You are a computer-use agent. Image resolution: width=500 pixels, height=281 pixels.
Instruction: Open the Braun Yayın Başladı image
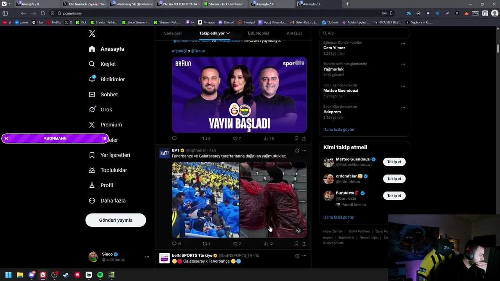tap(239, 94)
